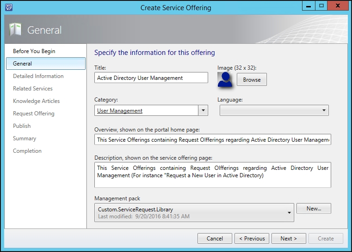Select the Detailed Information step

[x=38, y=76]
